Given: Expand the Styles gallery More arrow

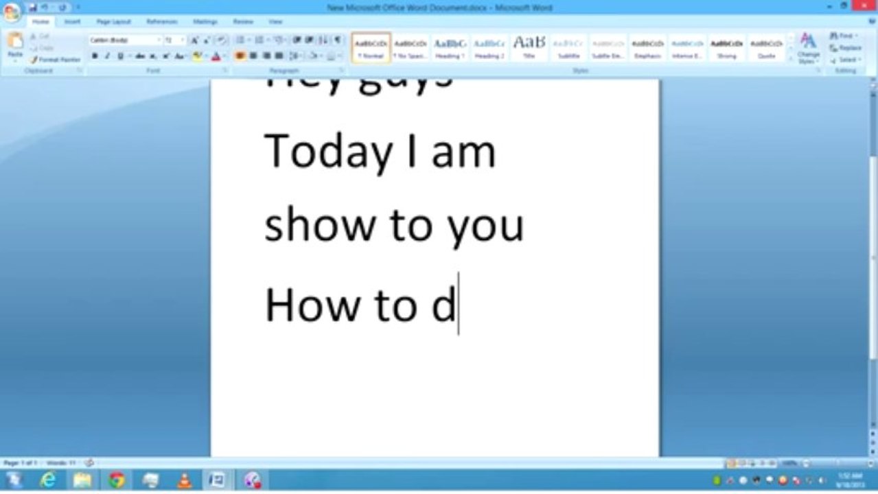Looking at the screenshot, I should pyautogui.click(x=790, y=60).
